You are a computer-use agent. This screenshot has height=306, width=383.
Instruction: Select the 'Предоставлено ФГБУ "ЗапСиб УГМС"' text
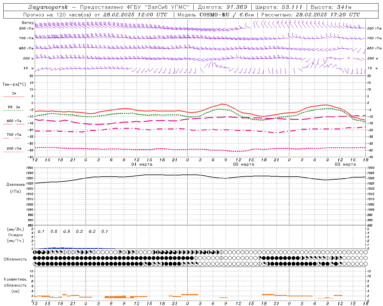point(135,7)
